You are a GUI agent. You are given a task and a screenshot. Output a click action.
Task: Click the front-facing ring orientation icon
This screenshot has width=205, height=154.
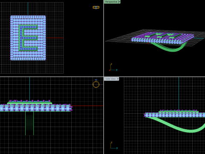point(96,84)
